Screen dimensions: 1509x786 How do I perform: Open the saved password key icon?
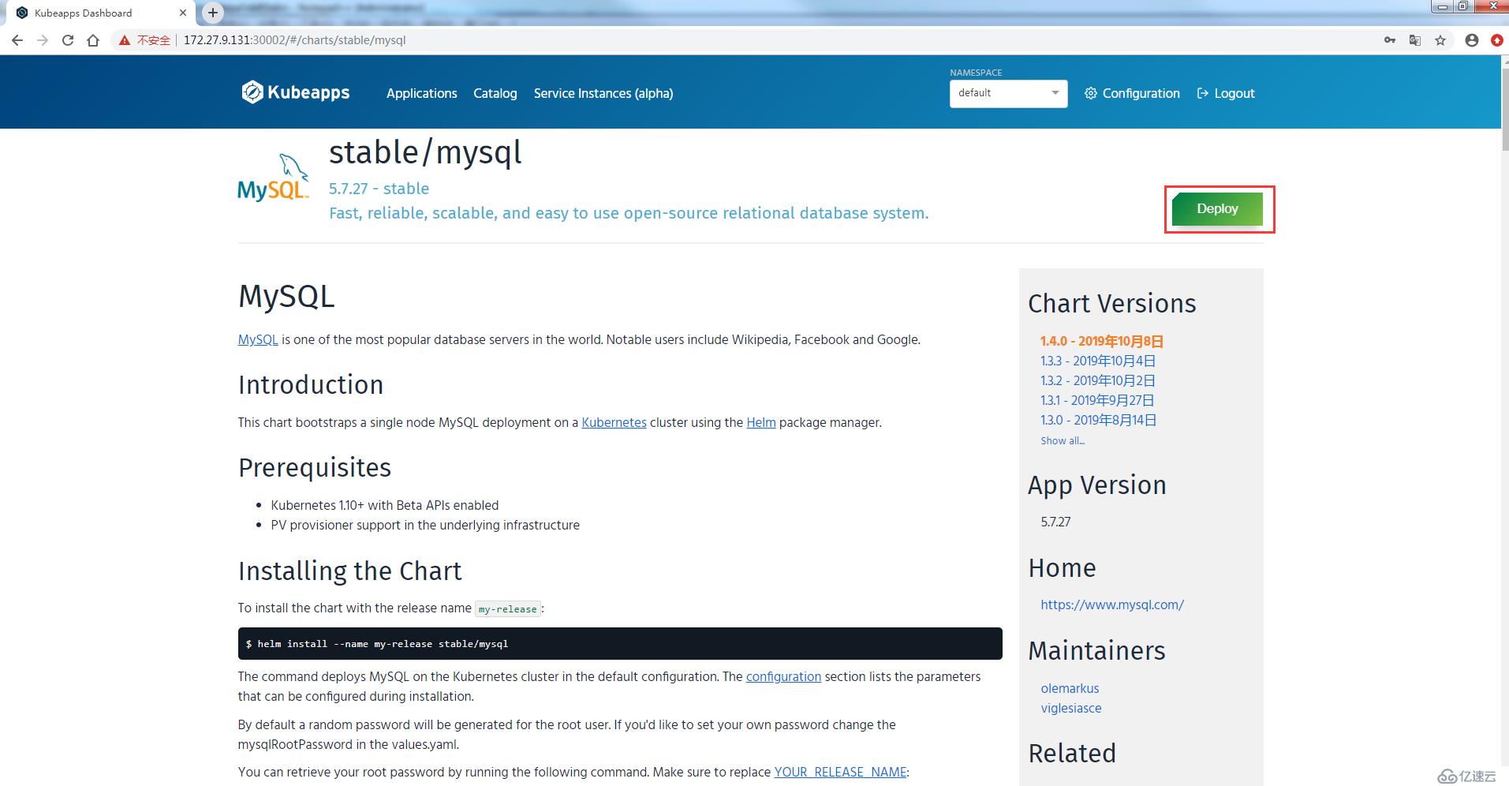click(x=1390, y=40)
